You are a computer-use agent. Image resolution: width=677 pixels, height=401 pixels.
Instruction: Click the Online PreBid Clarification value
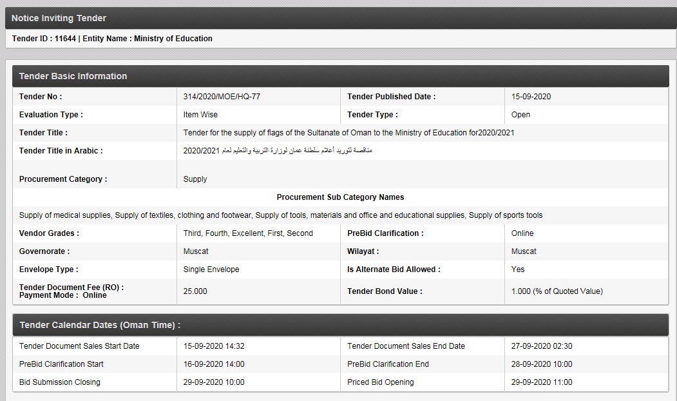point(522,233)
